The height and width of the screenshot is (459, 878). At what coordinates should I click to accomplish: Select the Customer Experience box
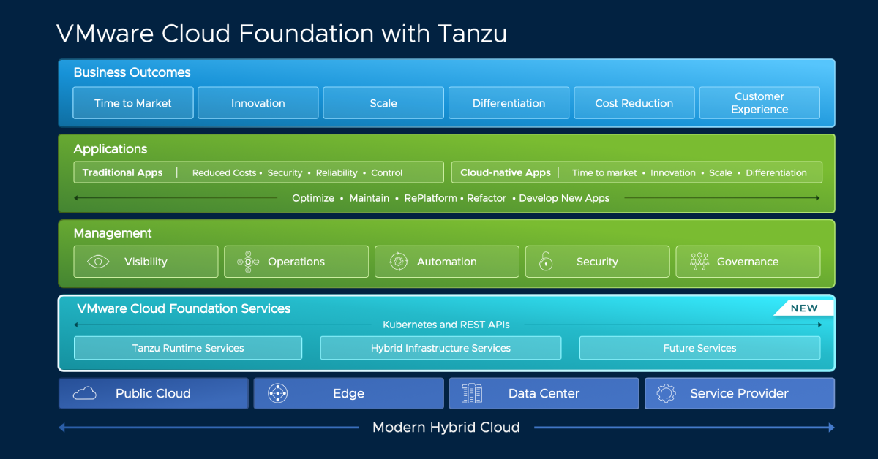click(x=759, y=103)
